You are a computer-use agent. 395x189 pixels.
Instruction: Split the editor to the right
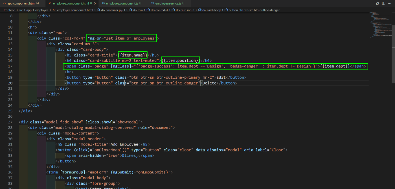pyautogui.click(x=384, y=4)
